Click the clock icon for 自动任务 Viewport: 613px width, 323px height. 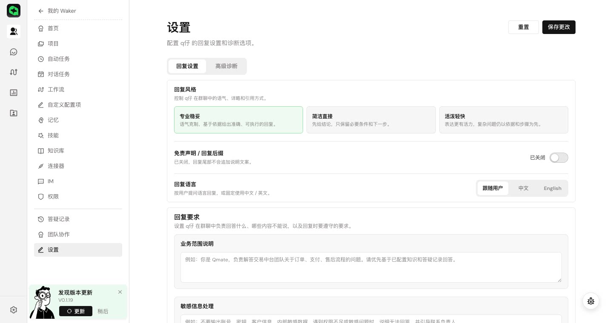(x=41, y=59)
